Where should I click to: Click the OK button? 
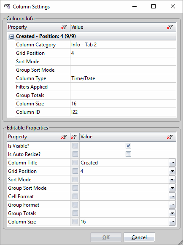[106, 237]
